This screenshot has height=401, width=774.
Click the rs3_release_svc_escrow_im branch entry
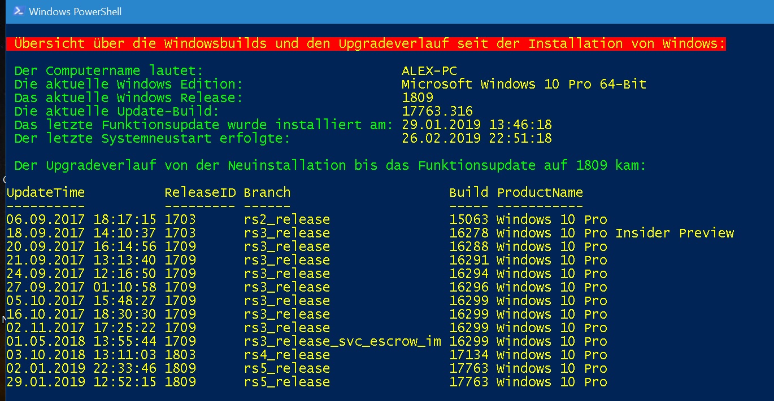(342, 341)
